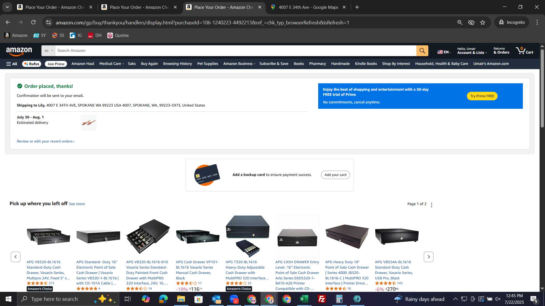545x306 pixels.
Task: Click the third-party cookies eye icon
Action: click(x=471, y=22)
